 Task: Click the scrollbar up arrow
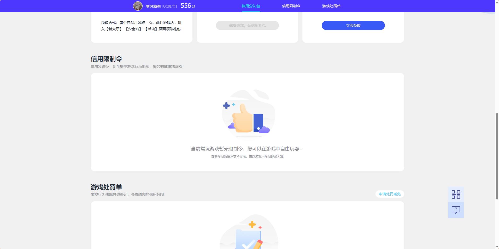pos(497,2)
